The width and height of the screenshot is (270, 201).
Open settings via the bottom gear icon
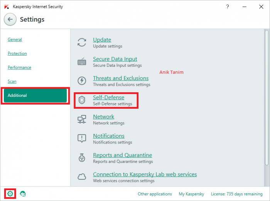pyautogui.click(x=10, y=194)
